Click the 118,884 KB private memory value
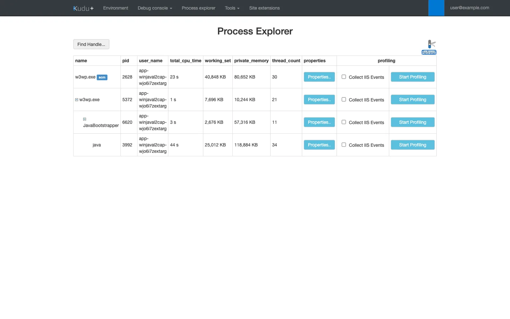Viewport: 510px width, 319px height. (x=246, y=145)
